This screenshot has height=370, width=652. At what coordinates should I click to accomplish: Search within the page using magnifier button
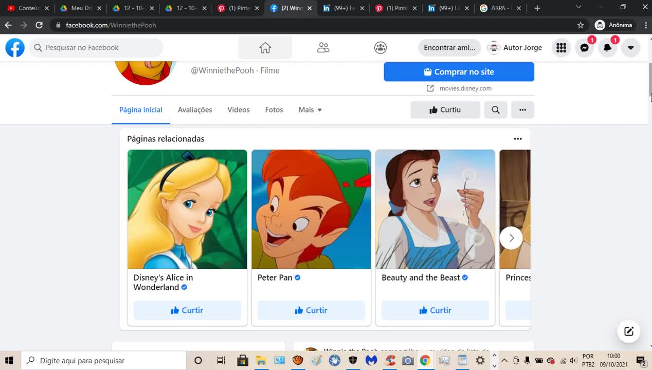496,109
